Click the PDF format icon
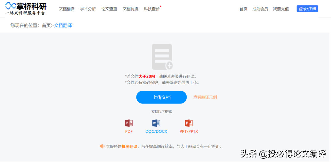The image size is (331, 163). coord(129,123)
